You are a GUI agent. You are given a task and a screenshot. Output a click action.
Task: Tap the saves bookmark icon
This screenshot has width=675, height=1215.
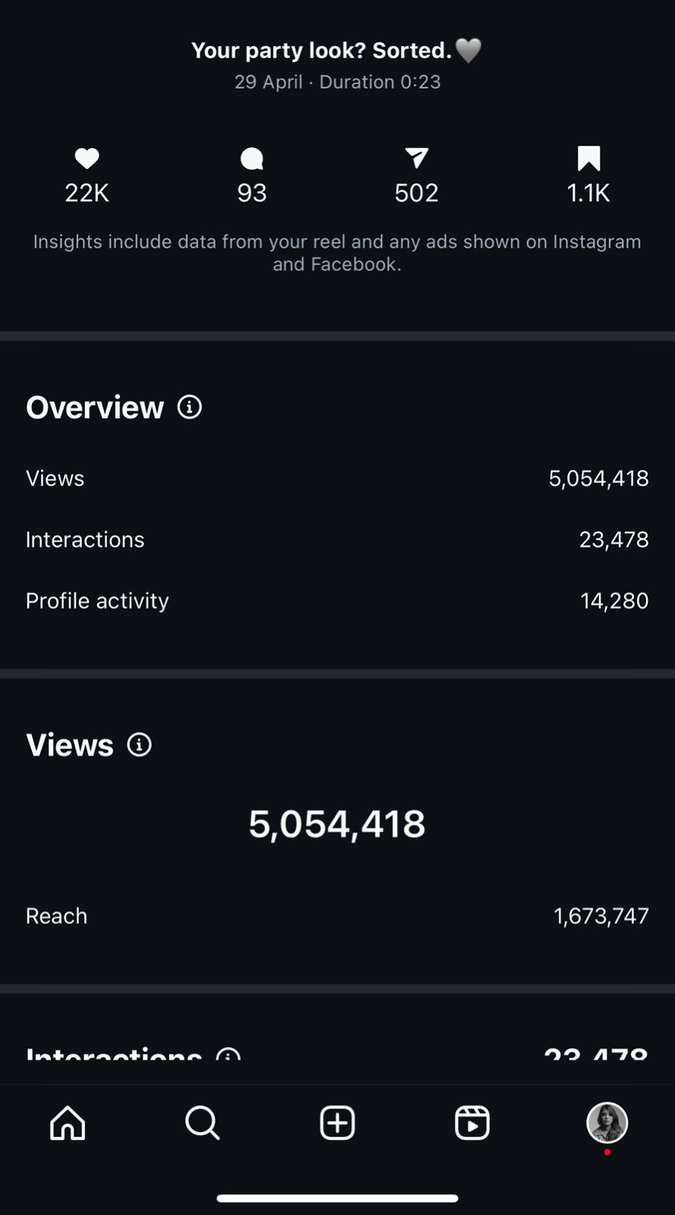click(588, 158)
